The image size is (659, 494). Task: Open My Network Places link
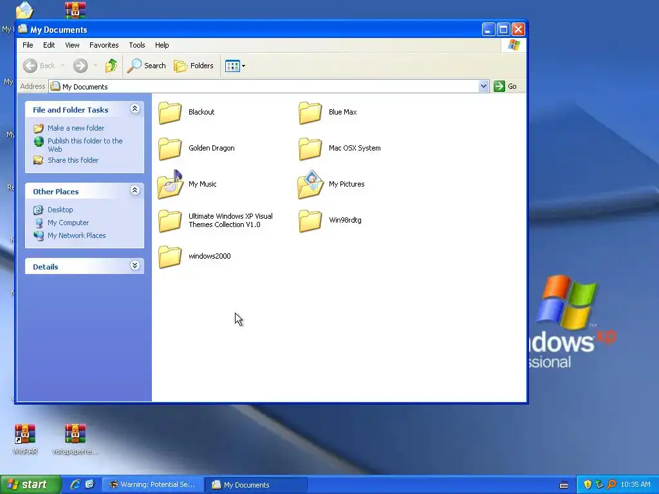point(77,235)
